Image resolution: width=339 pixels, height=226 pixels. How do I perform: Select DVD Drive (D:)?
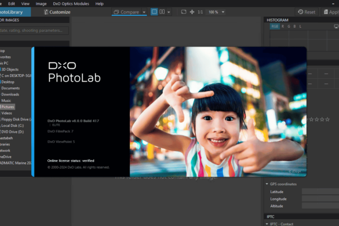point(12,132)
